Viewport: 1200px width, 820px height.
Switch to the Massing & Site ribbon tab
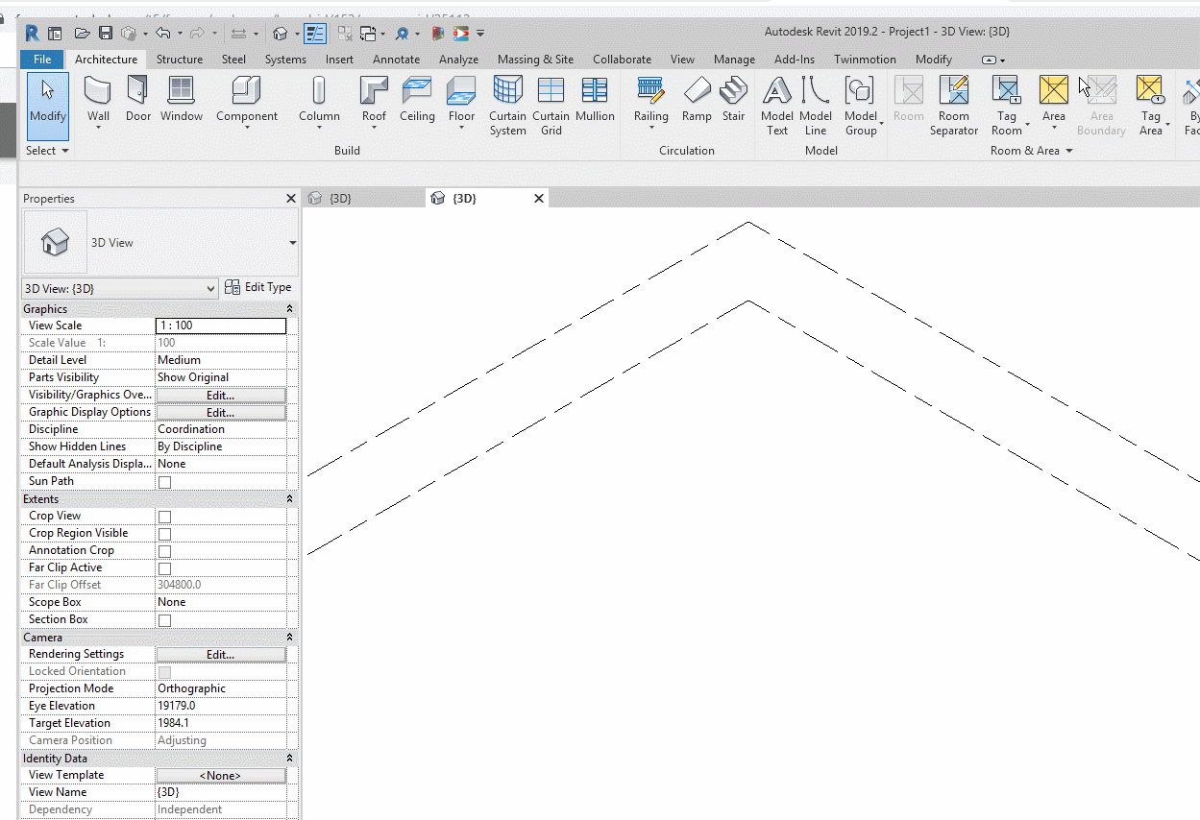click(535, 59)
